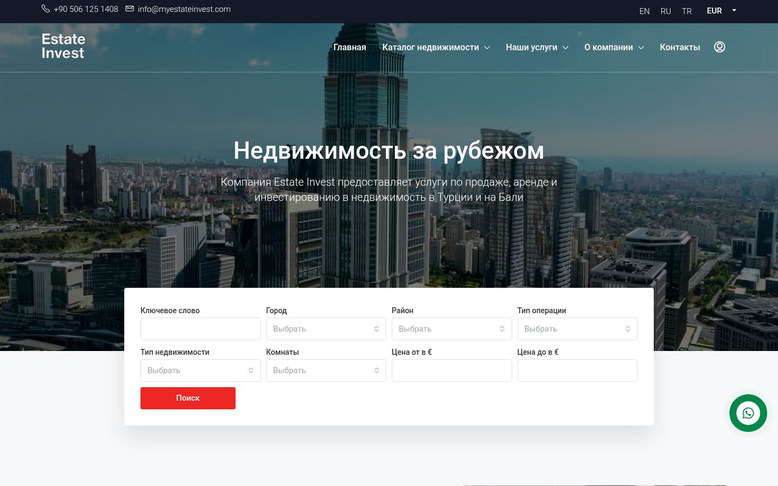Open the Район dropdown

452,329
